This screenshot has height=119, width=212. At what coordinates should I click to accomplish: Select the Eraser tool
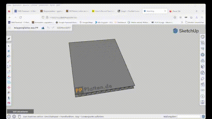(x=9, y=51)
